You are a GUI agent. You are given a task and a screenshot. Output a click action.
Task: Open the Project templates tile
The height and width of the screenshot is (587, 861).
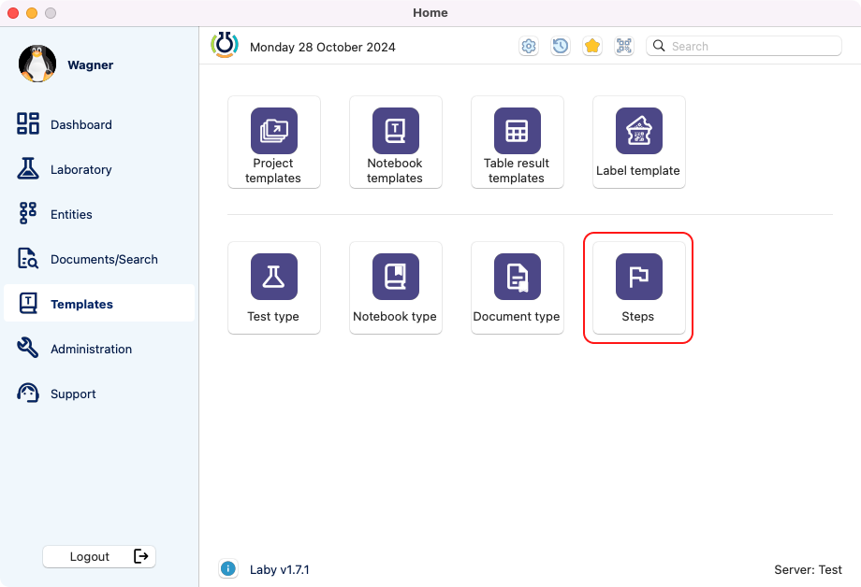(x=273, y=142)
